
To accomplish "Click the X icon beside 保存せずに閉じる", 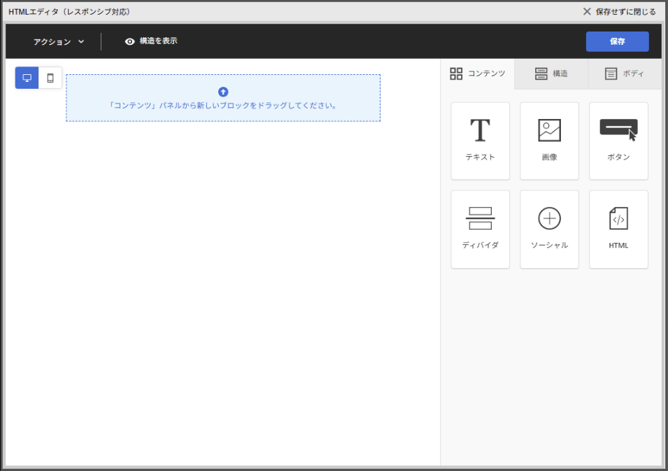I will [x=587, y=12].
